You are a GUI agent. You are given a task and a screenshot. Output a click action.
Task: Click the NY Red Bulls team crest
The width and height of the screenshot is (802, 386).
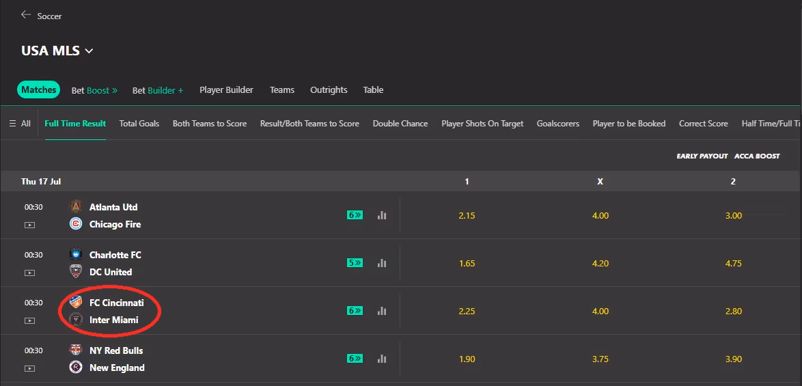coord(76,350)
